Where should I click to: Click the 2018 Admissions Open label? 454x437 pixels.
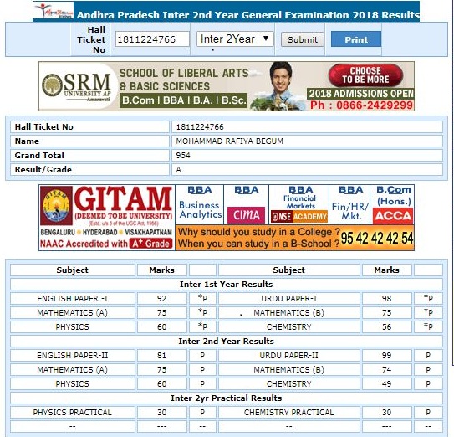point(360,94)
